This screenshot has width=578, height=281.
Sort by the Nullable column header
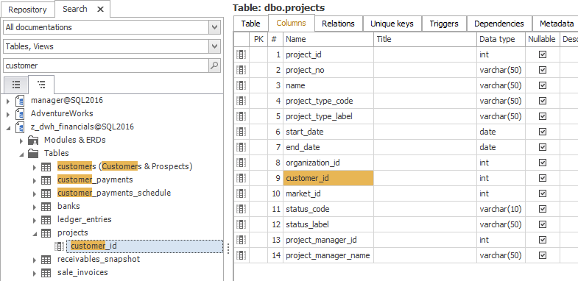[543, 39]
